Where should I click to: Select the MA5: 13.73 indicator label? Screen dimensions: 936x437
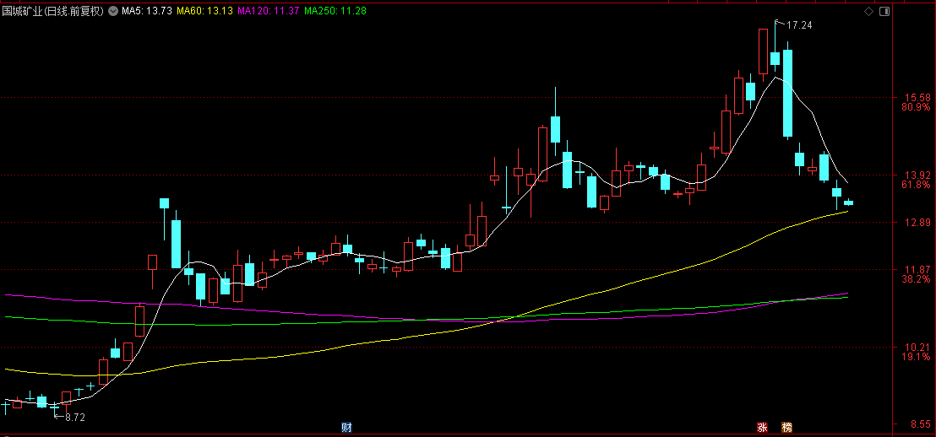click(148, 11)
